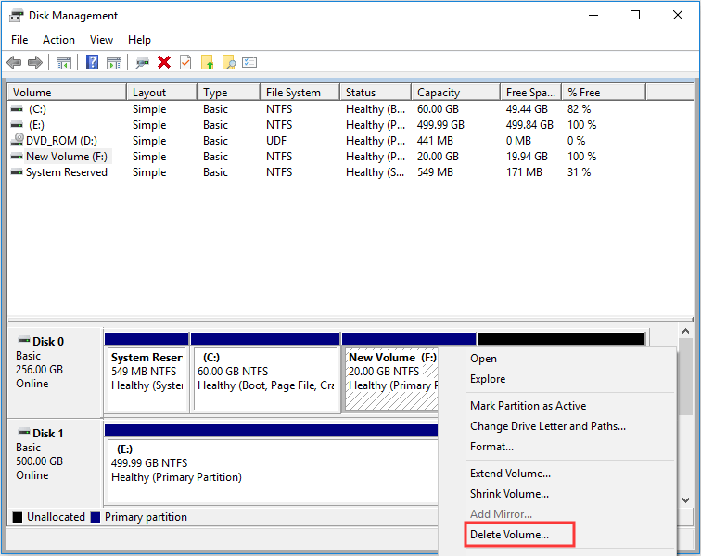Select the DVD_ROM (D:) volume name

pos(62,141)
